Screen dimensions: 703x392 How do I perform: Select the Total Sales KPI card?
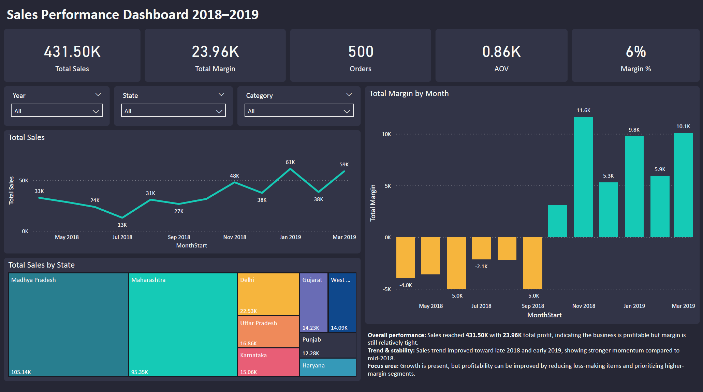click(x=72, y=56)
